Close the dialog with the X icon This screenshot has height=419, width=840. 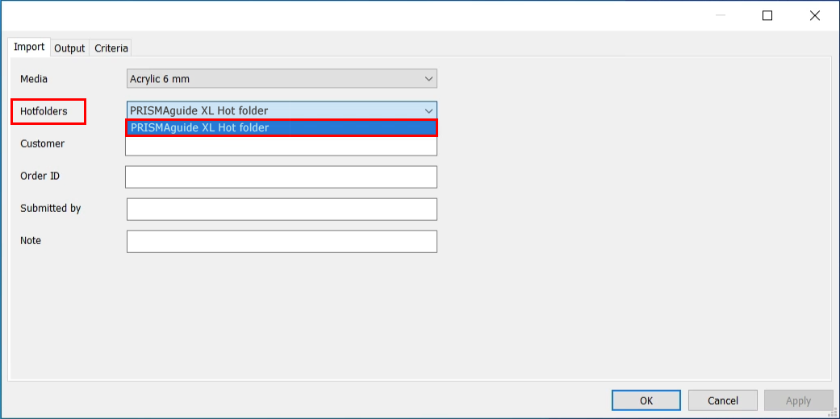click(816, 15)
